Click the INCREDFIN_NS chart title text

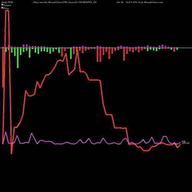[87, 2]
